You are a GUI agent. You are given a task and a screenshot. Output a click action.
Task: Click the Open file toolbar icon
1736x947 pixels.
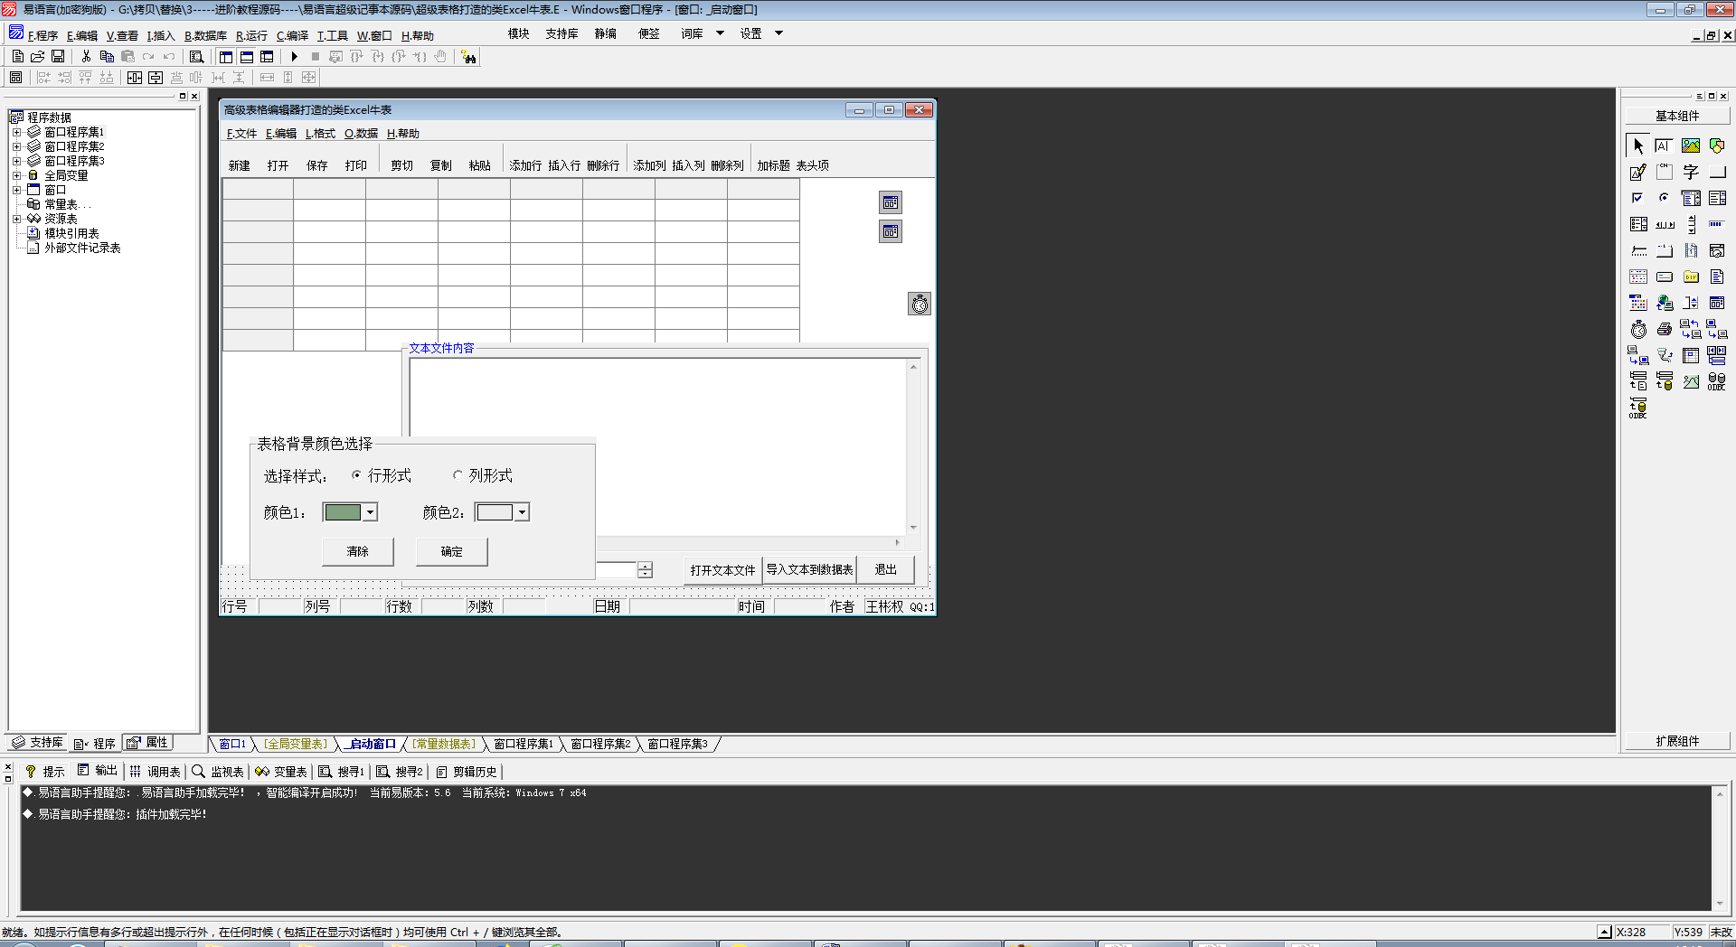pos(38,56)
